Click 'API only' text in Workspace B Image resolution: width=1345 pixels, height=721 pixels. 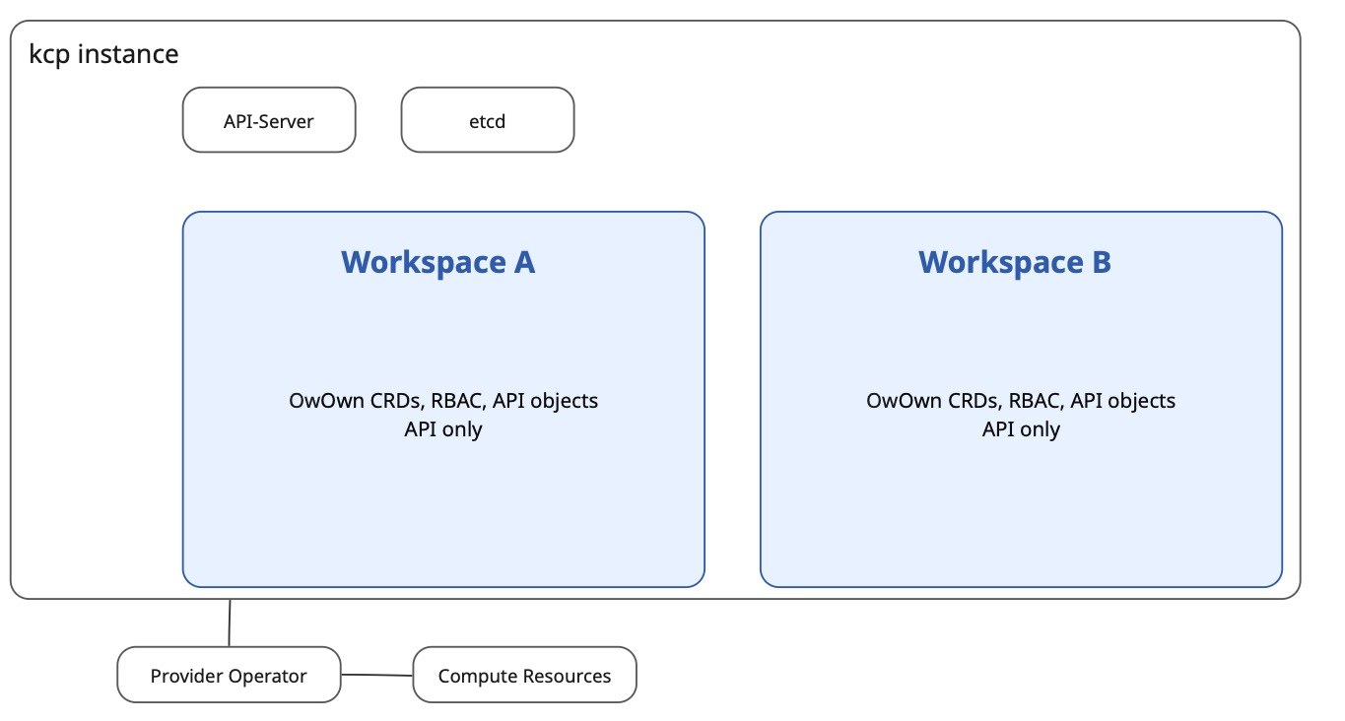pos(1021,429)
